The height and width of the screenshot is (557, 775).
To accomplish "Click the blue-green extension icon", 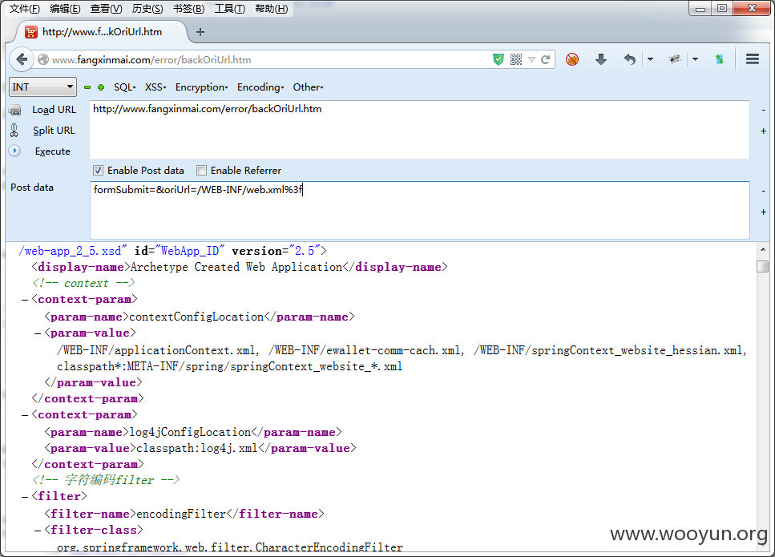I will point(720,60).
